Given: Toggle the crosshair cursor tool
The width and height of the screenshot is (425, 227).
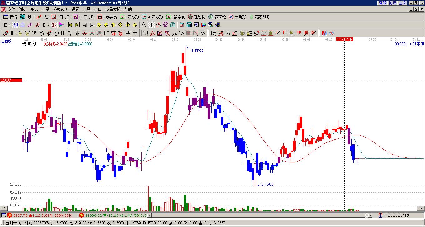Looking at the screenshot, I should 151,25.
